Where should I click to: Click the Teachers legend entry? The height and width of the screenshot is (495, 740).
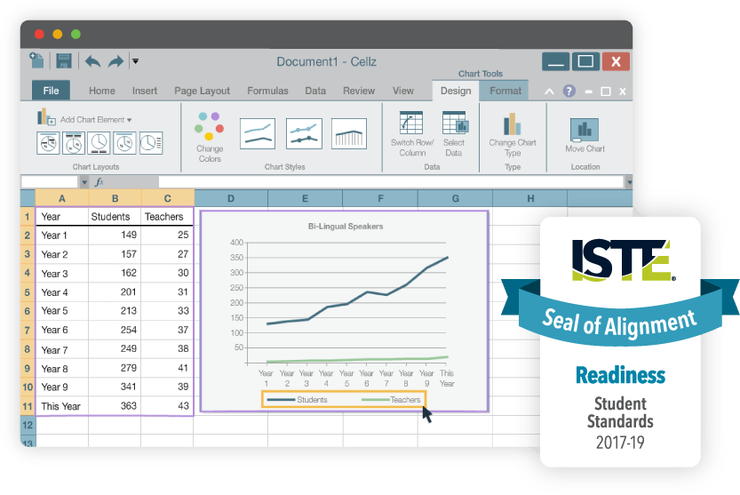tap(391, 400)
